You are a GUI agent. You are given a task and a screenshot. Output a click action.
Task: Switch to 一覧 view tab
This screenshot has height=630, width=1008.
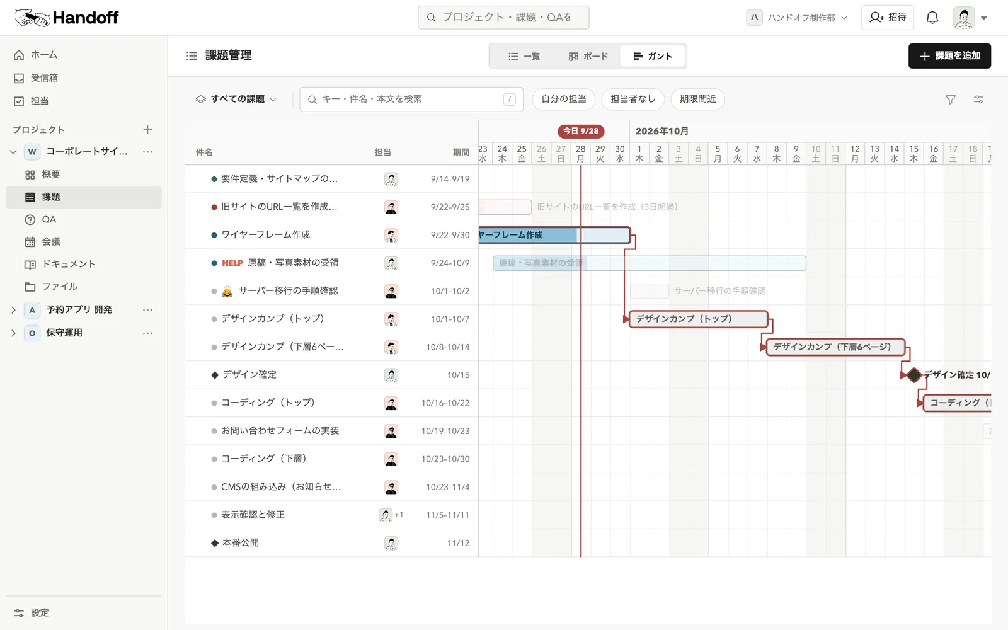524,56
